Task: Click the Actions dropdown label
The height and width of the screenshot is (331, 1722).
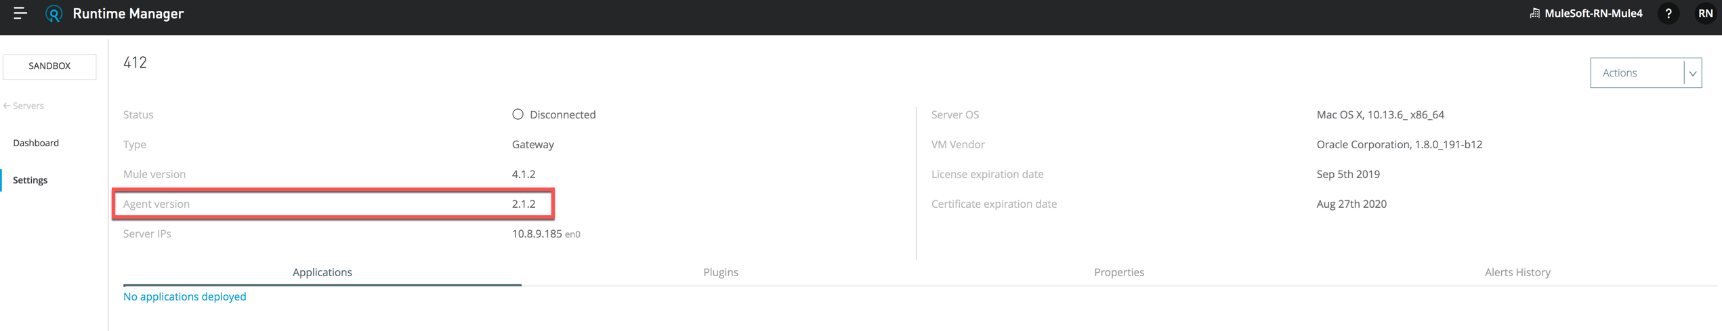Action: pyautogui.click(x=1636, y=73)
